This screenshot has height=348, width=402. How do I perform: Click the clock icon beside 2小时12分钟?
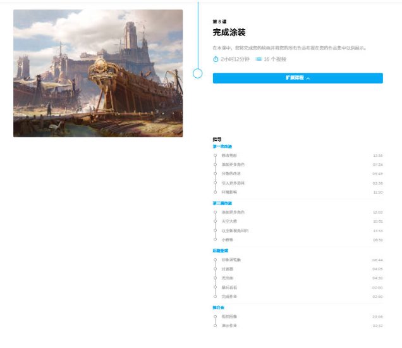216,59
